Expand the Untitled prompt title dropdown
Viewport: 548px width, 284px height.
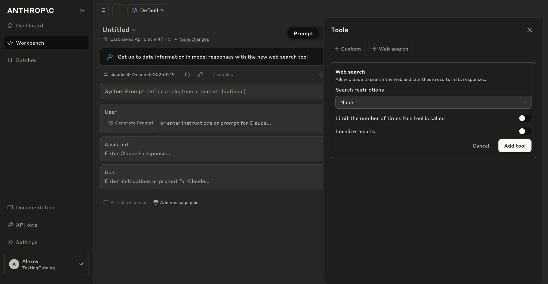119,30
